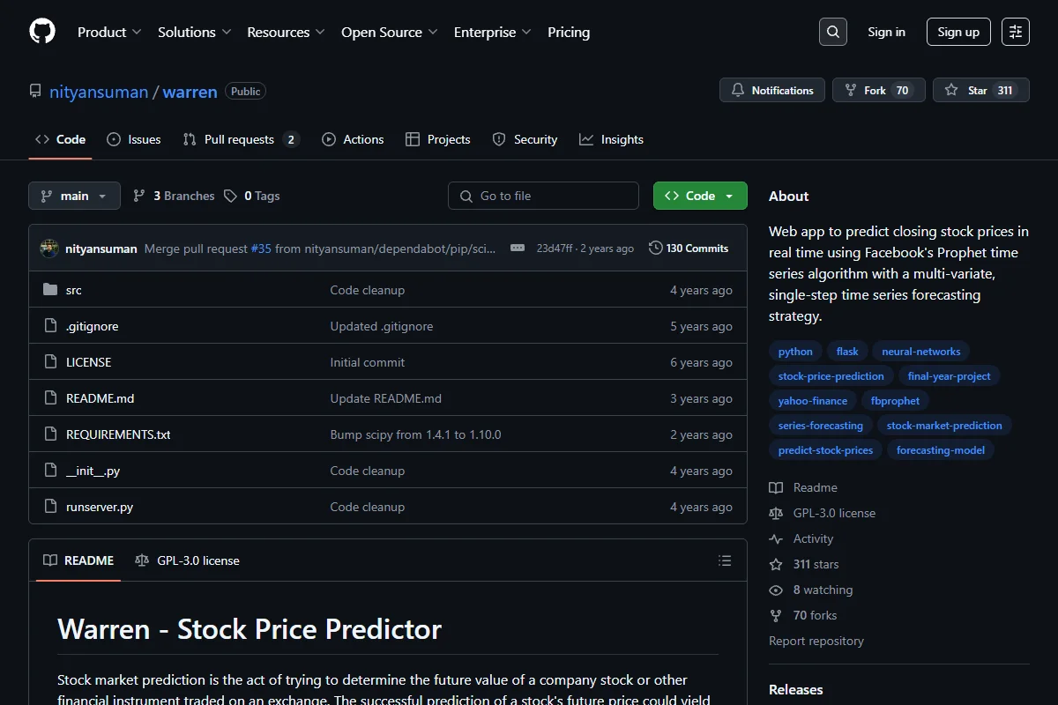Expand the main branch dropdown
1058x705 pixels.
(x=74, y=196)
